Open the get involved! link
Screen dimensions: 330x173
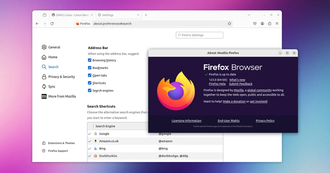(x=259, y=102)
